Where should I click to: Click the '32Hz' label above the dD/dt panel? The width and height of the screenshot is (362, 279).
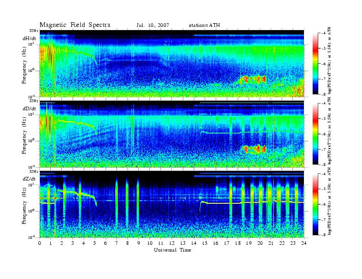pos(34,101)
